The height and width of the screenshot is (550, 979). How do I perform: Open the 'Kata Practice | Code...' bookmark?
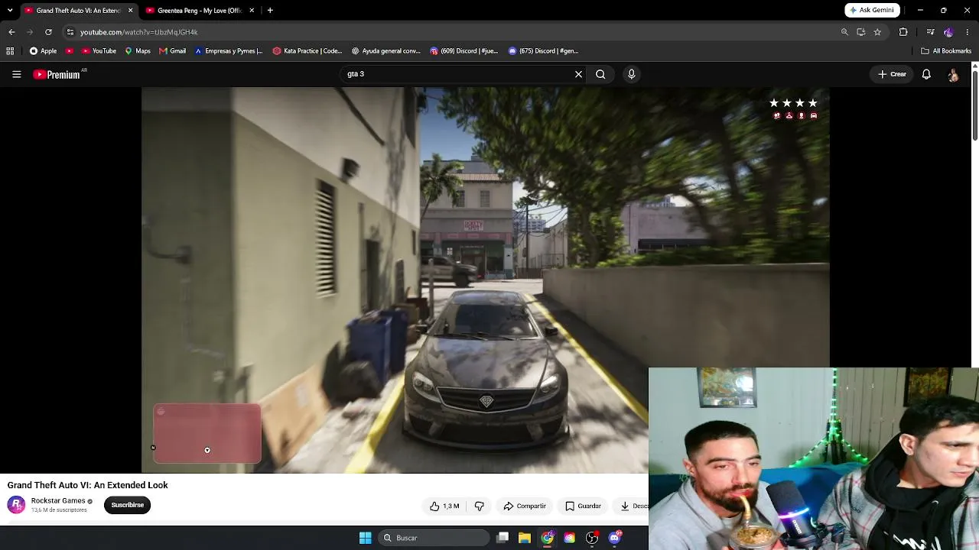click(x=307, y=51)
